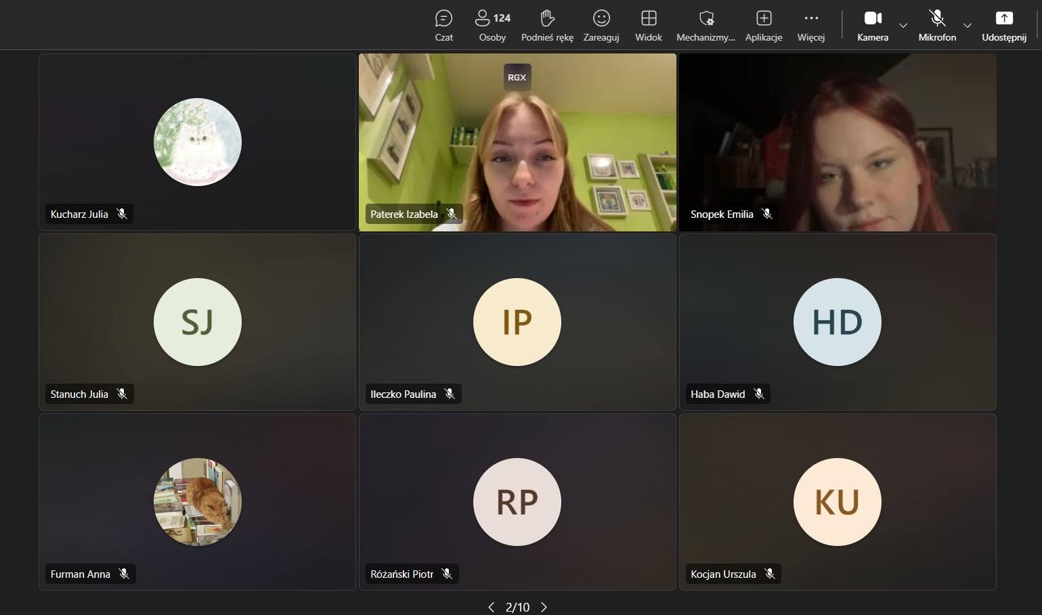Go to the previous participants page
1042x615 pixels.
[x=491, y=607]
